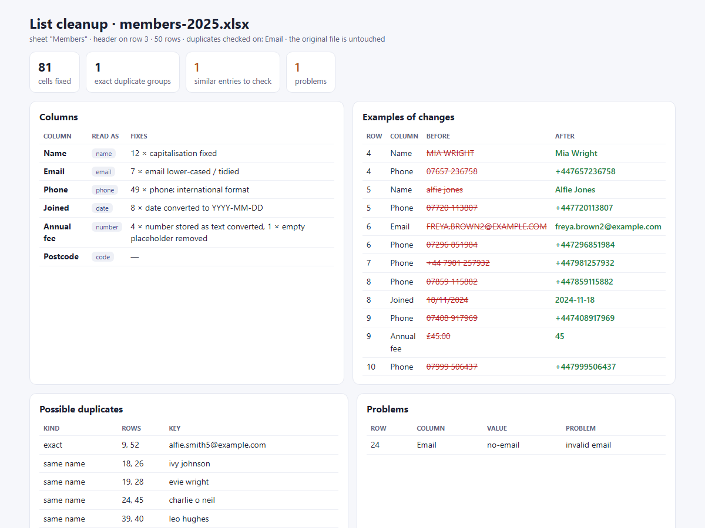Click "7 × email lower-cased / tidied"
This screenshot has width=705, height=528.
point(184,171)
